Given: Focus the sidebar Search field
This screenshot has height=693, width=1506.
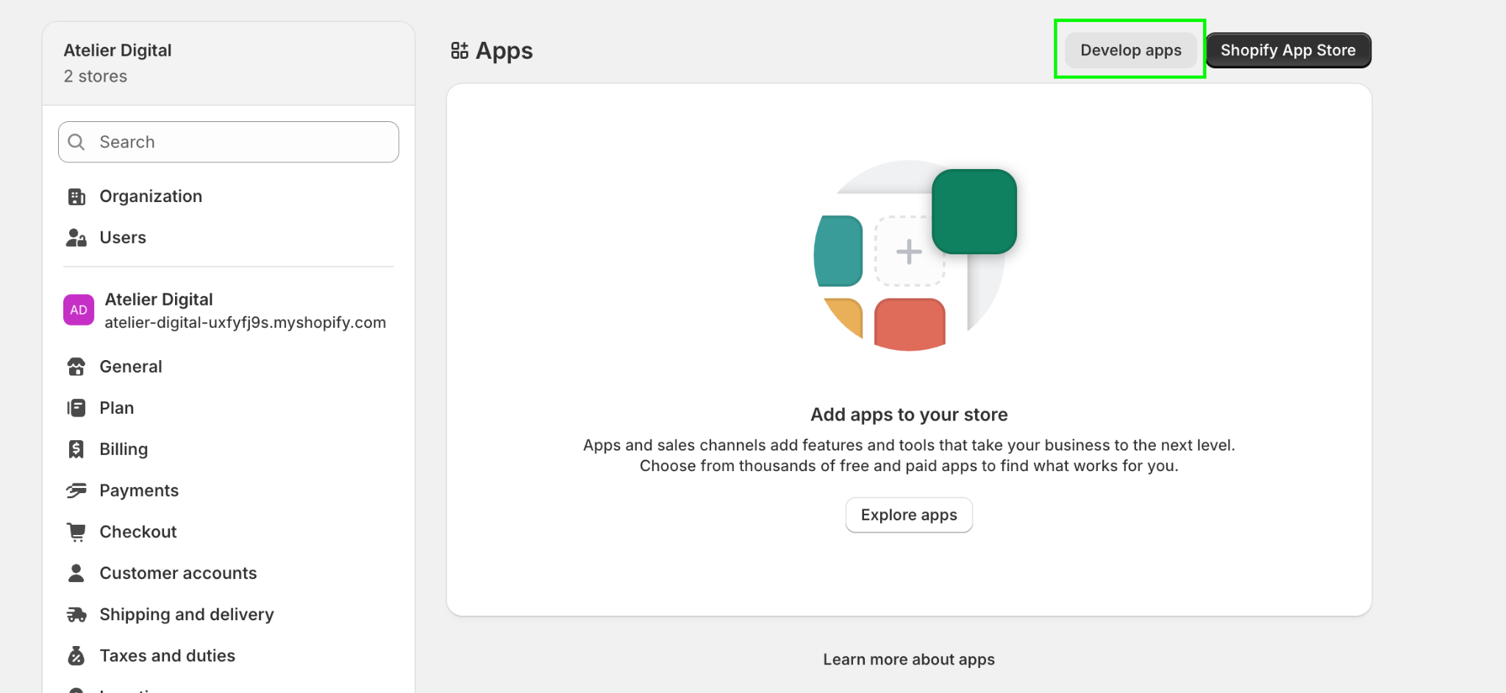Looking at the screenshot, I should pos(229,142).
